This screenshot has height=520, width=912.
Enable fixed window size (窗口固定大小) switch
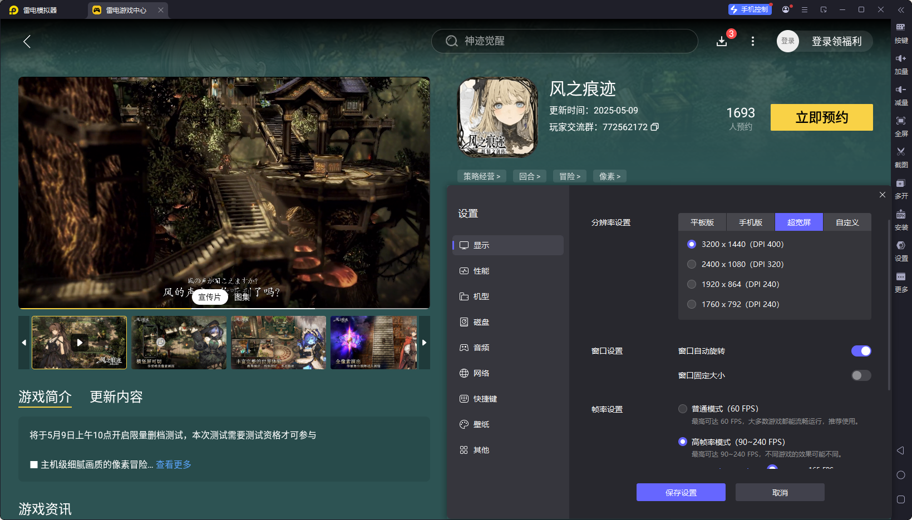point(860,375)
